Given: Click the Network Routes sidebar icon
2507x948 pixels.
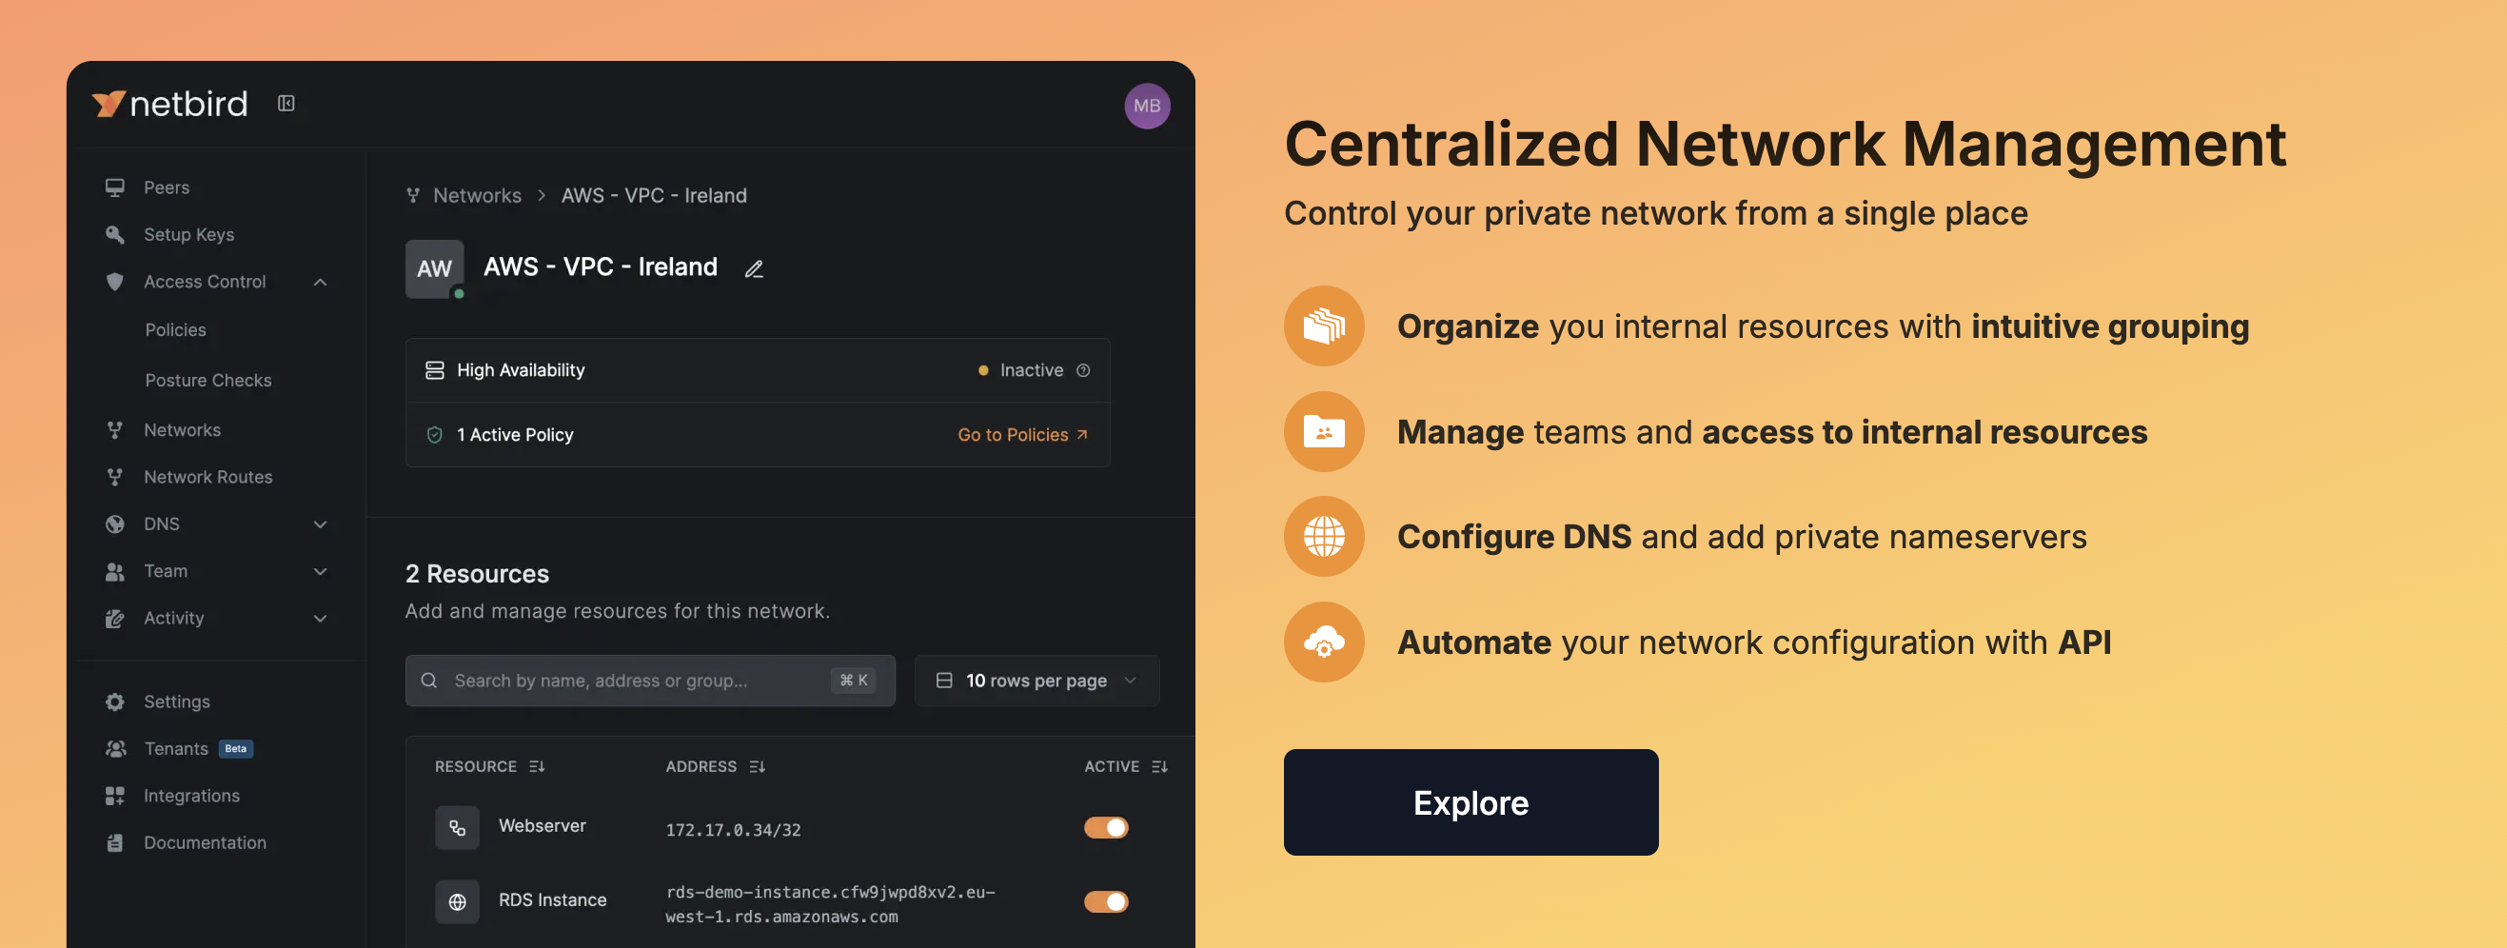Looking at the screenshot, I should click(115, 477).
